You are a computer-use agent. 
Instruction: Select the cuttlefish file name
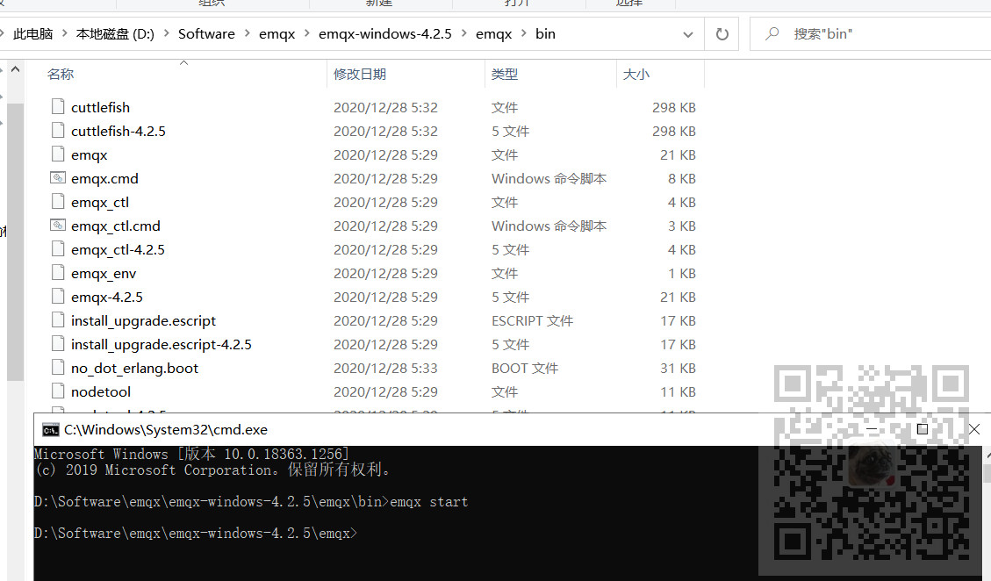(x=100, y=107)
